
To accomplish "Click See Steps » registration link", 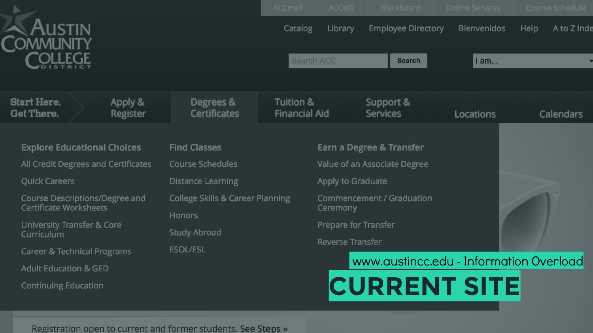I will coord(264,328).
